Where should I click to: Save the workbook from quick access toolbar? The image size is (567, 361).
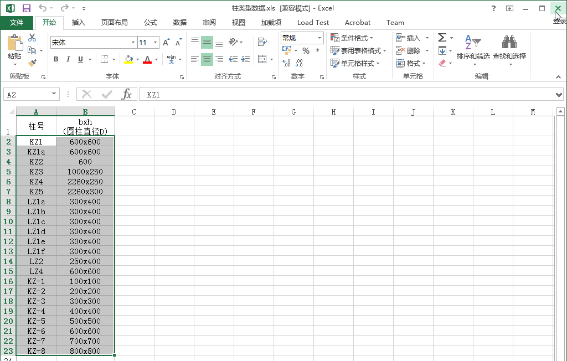pyautogui.click(x=27, y=8)
